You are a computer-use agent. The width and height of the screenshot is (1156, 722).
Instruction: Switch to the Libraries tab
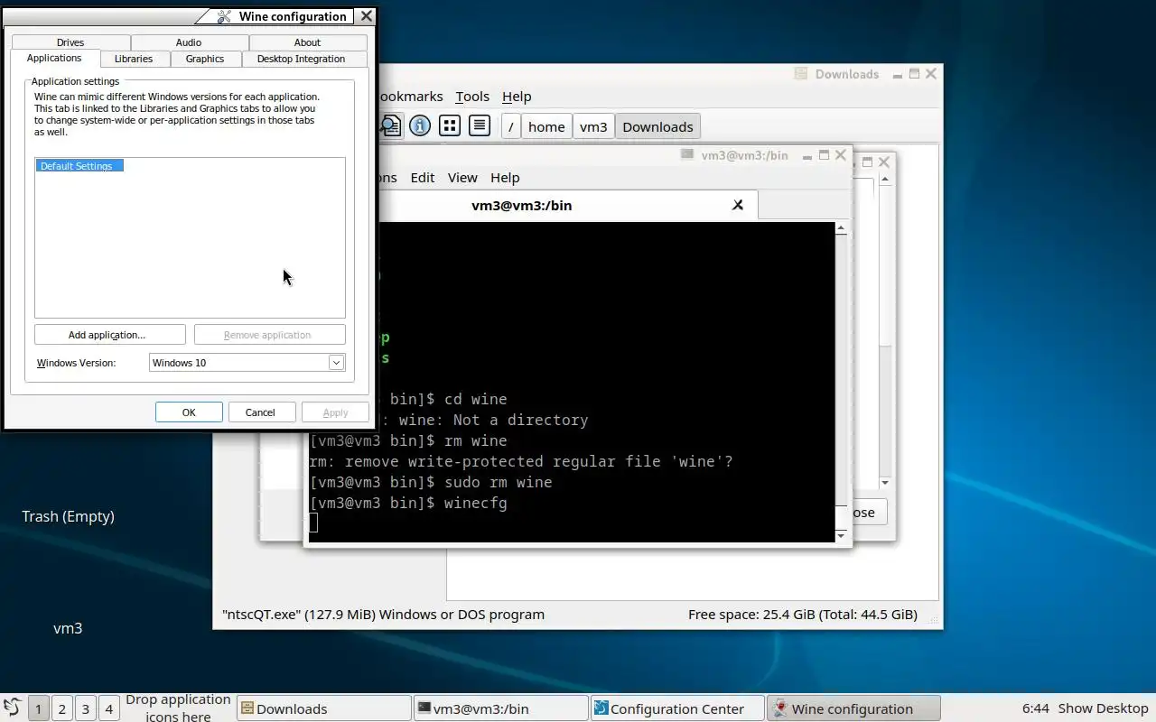tap(134, 59)
